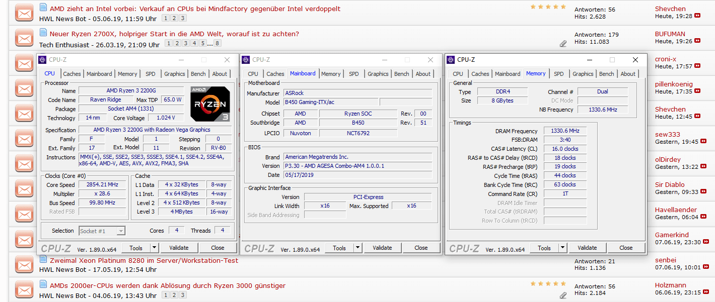Click the motherboard model "B450 Gaming-ITX/ac"

coord(330,103)
